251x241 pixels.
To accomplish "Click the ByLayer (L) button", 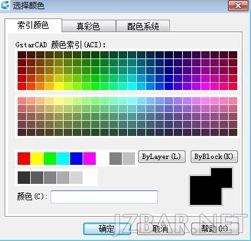I will (x=162, y=156).
